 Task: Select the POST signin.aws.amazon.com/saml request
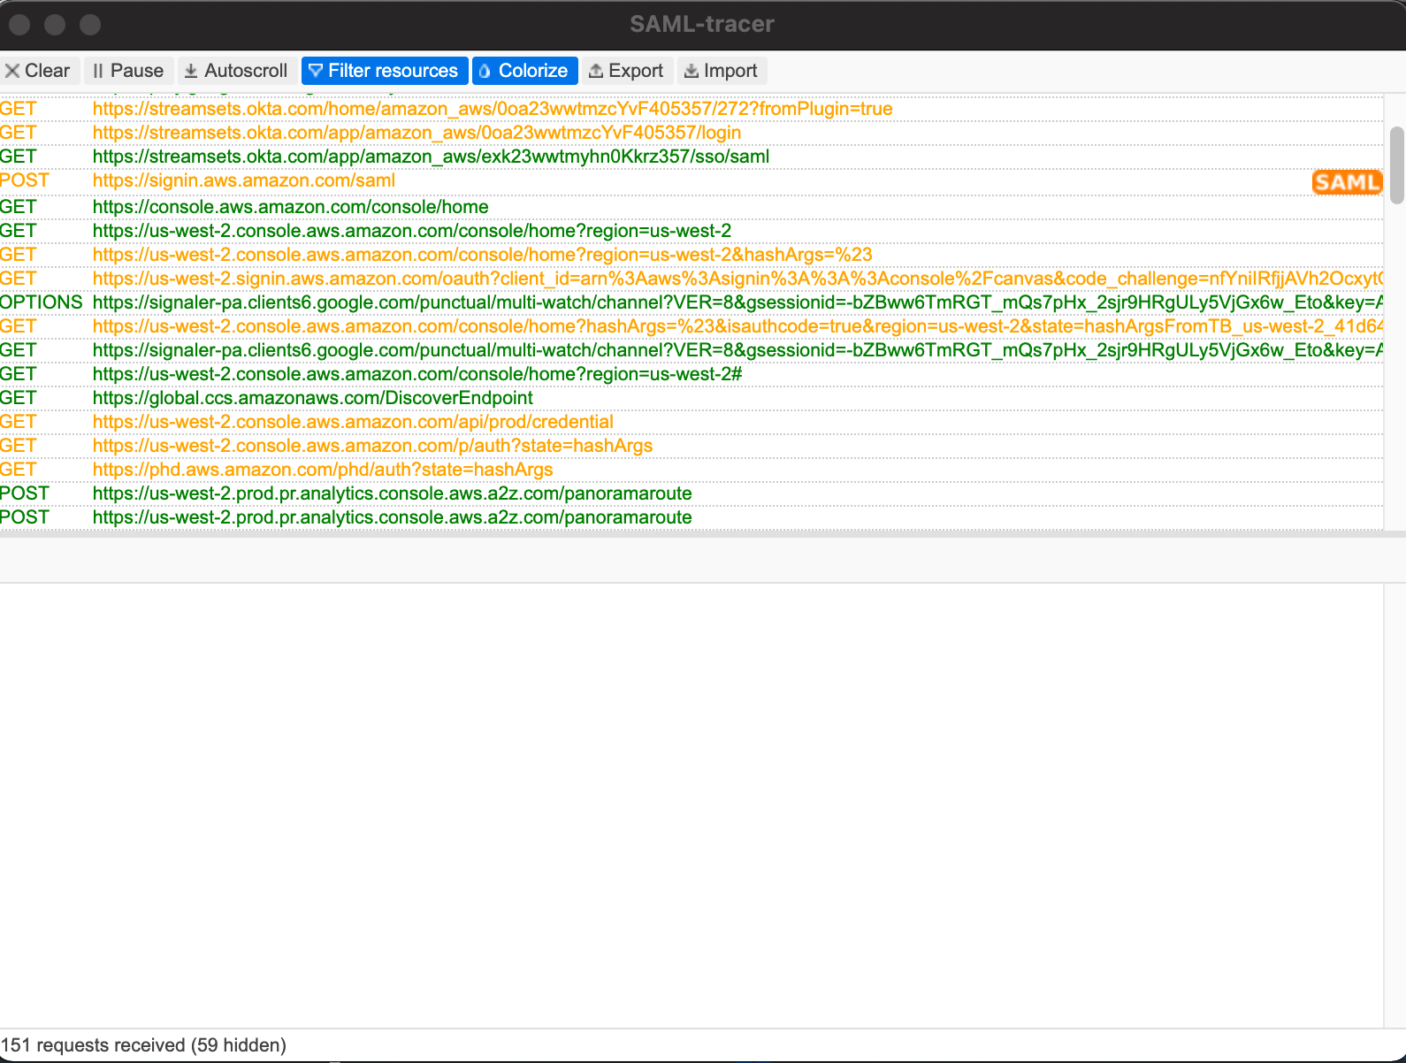692,181
